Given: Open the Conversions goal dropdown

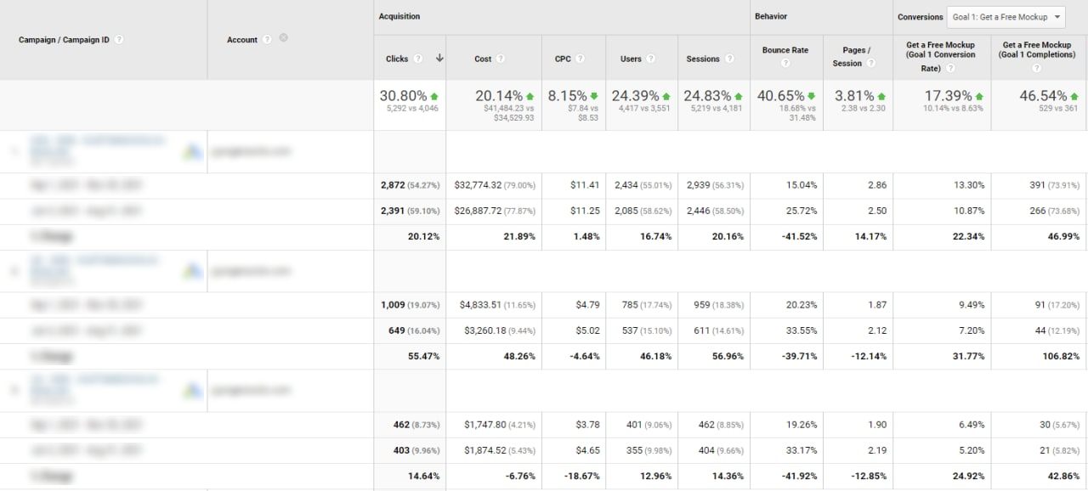Looking at the screenshot, I should (x=1006, y=17).
